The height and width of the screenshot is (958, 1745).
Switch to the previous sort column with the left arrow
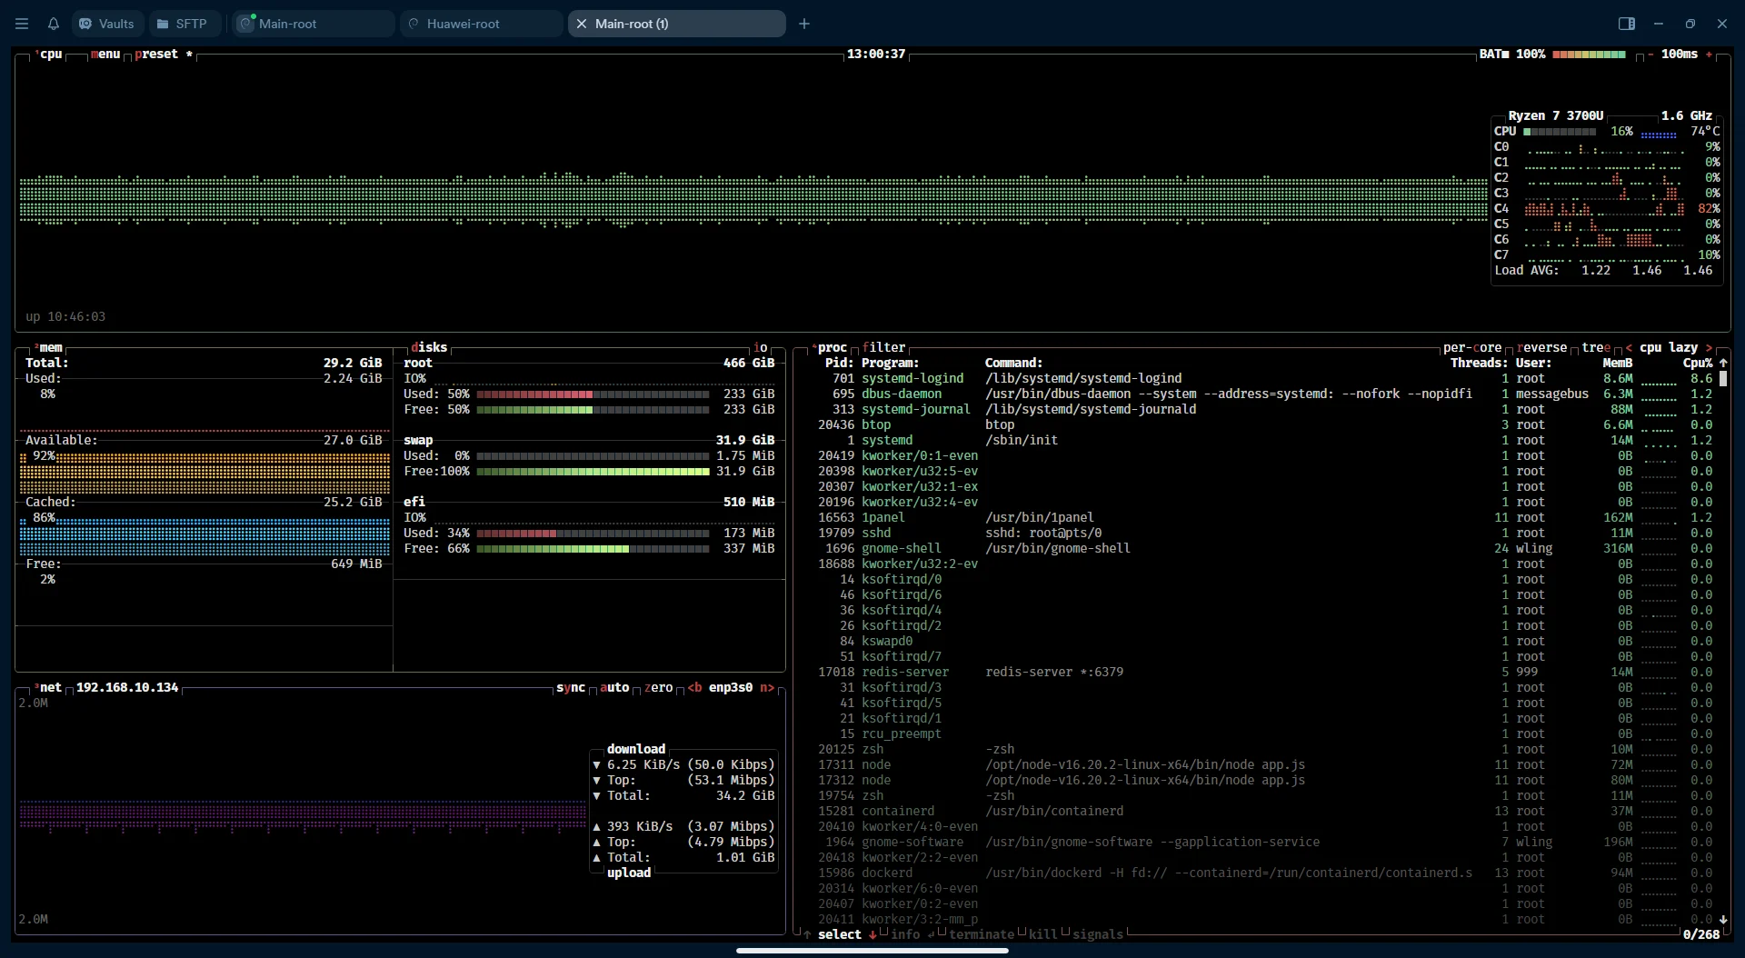1629,347
